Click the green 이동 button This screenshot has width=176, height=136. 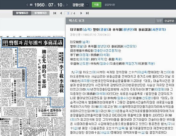click(x=97, y=5)
